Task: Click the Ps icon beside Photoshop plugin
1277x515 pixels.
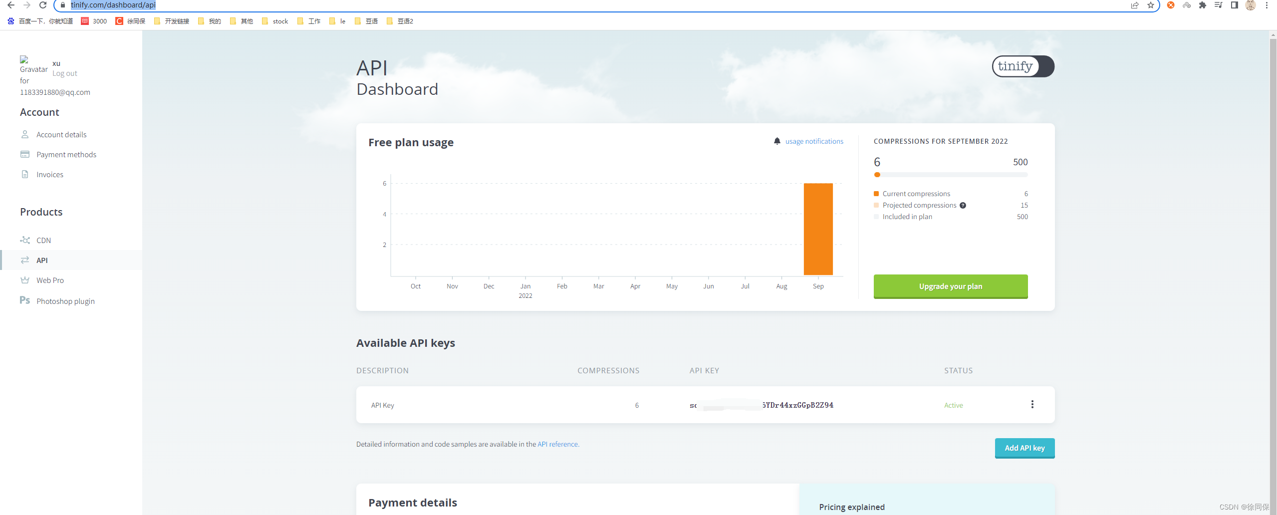Action: pos(25,300)
